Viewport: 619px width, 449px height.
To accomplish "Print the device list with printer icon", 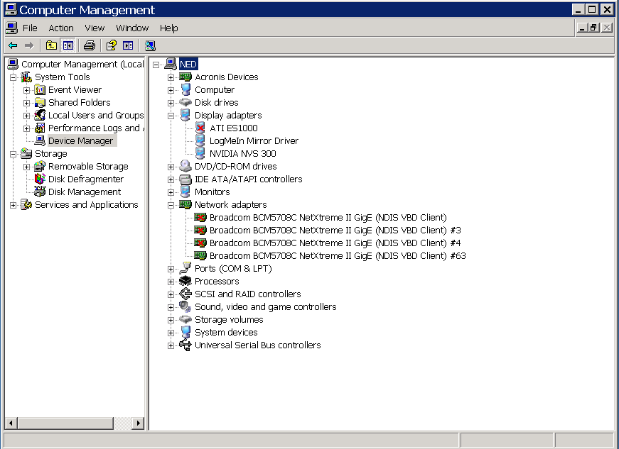I will point(90,45).
